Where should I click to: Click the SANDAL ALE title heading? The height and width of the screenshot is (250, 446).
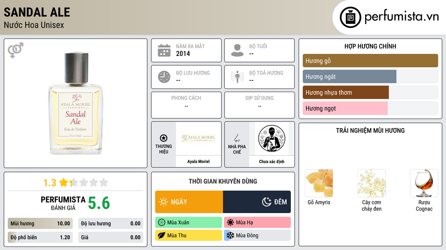(x=37, y=12)
